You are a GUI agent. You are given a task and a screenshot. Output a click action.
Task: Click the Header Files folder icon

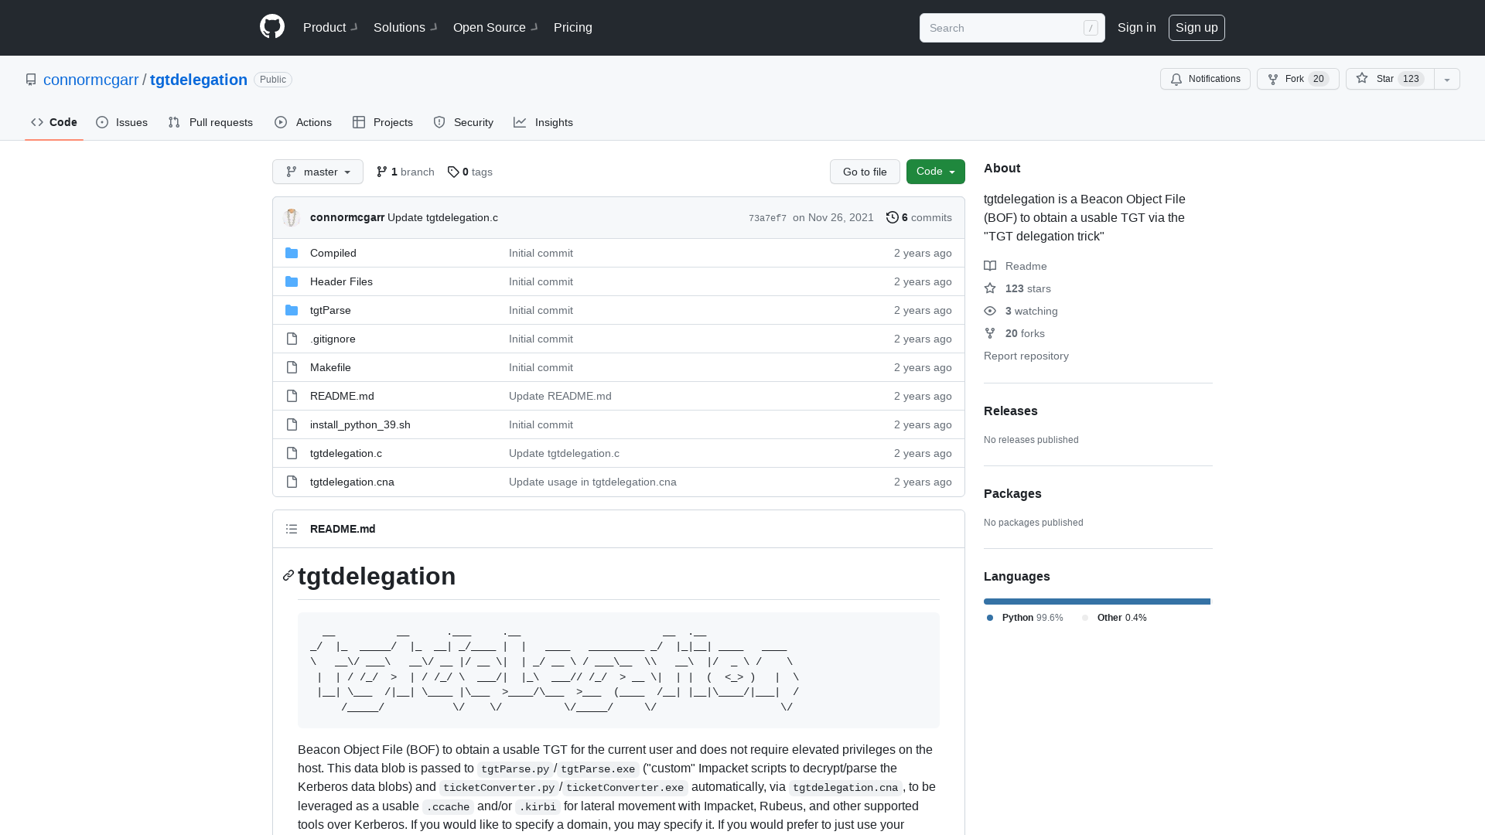pos(292,281)
